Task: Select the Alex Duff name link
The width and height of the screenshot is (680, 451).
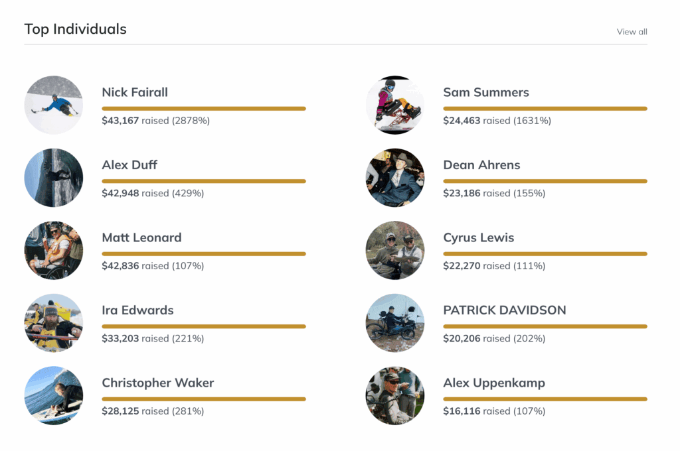Action: [x=129, y=165]
